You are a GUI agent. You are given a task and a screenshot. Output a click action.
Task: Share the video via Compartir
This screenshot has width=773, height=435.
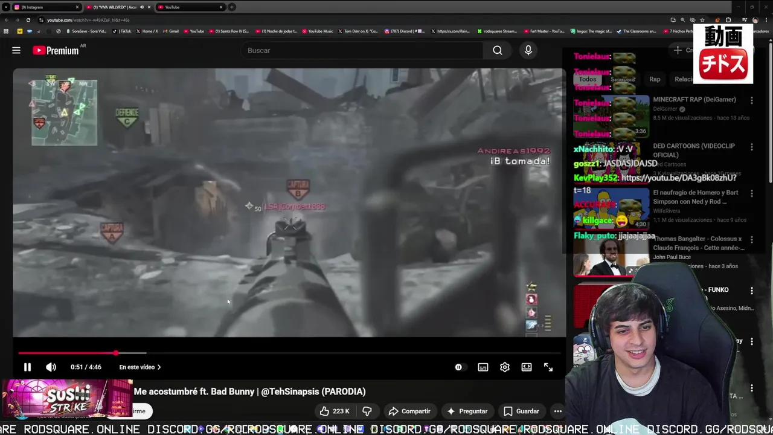(409, 411)
